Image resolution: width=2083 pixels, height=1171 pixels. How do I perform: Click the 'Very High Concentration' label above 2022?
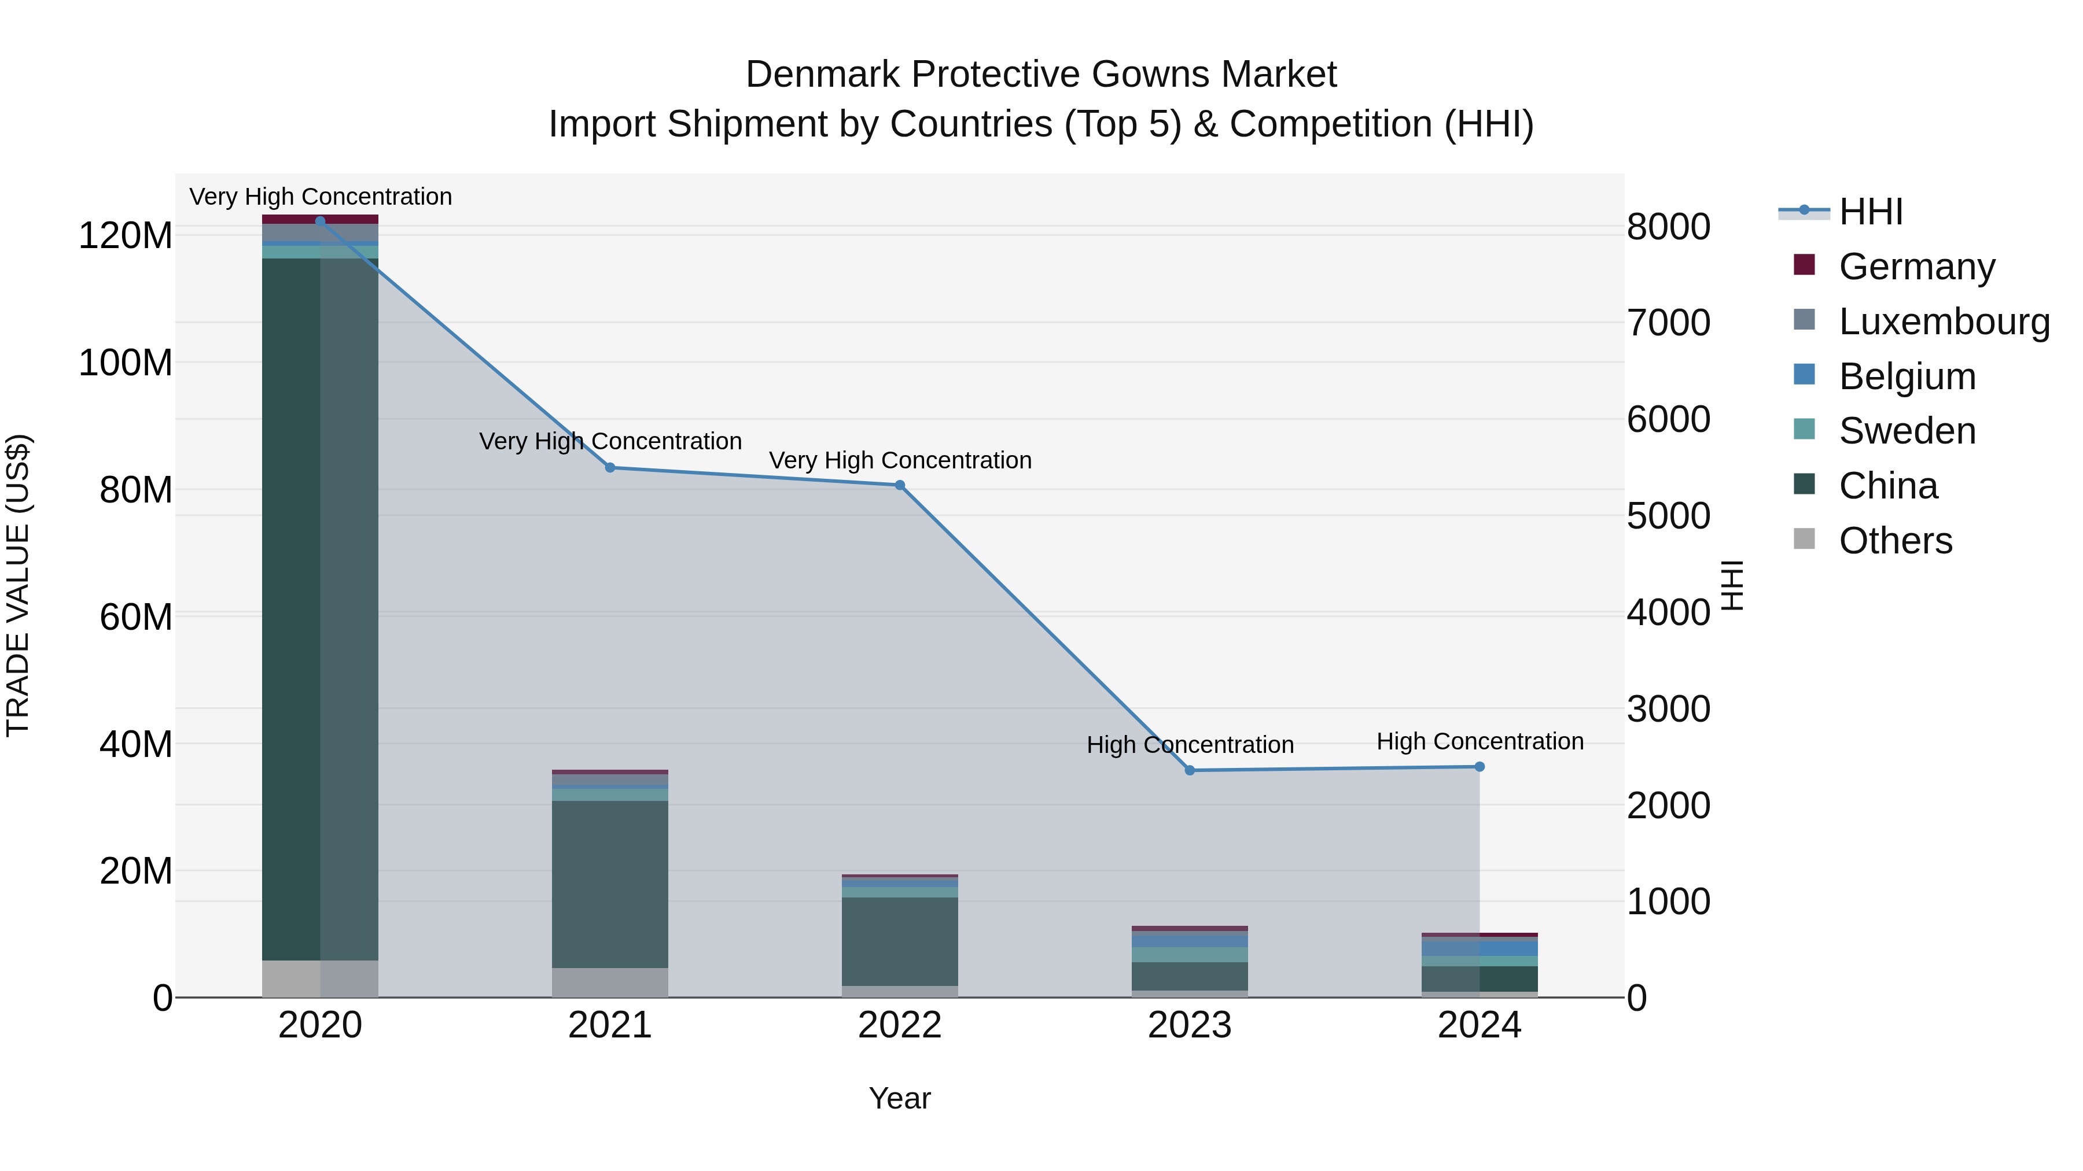tap(900, 460)
